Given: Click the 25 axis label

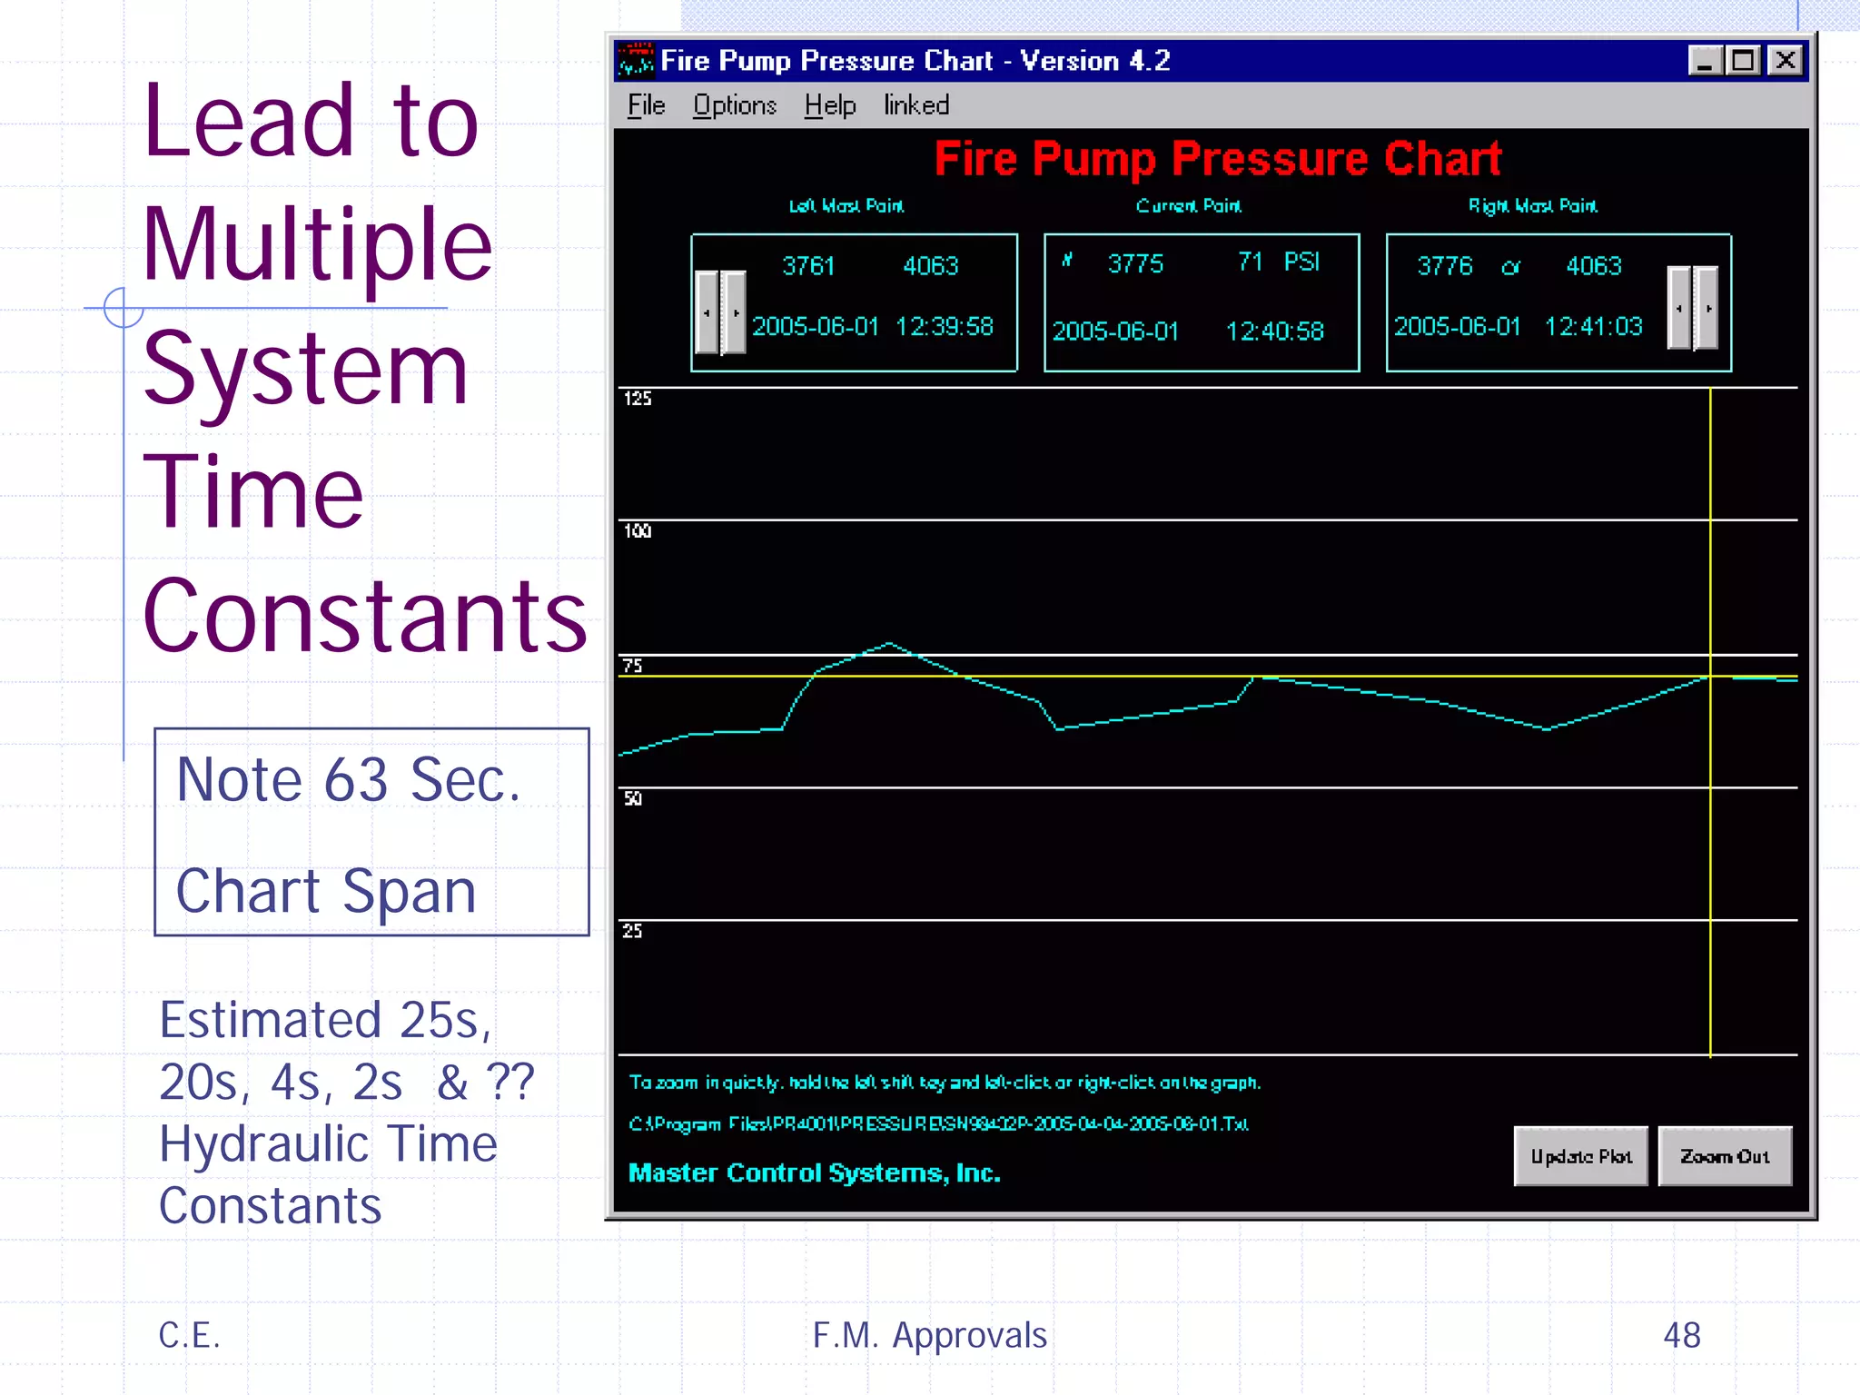Looking at the screenshot, I should 633,931.
